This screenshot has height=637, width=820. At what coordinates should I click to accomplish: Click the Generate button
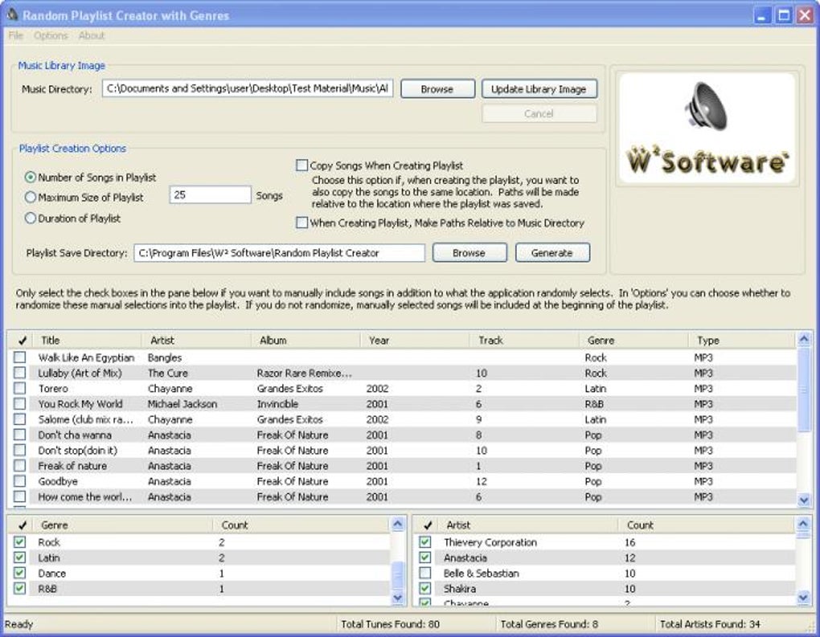[x=552, y=253]
